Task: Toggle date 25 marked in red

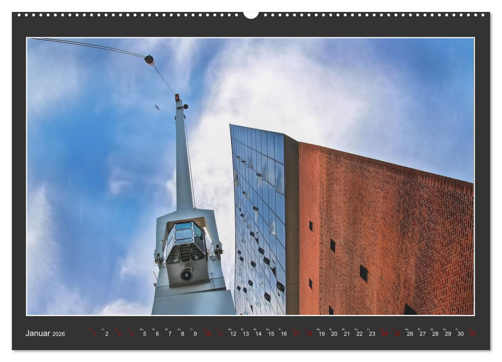Action: click(397, 334)
